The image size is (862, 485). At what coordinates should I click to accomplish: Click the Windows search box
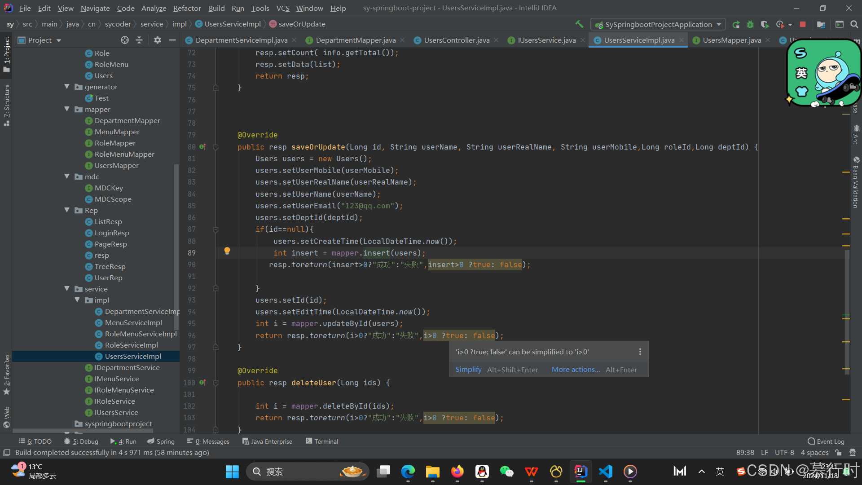308,472
